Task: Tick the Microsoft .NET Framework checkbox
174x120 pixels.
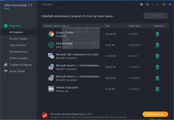Action: tap(44, 56)
